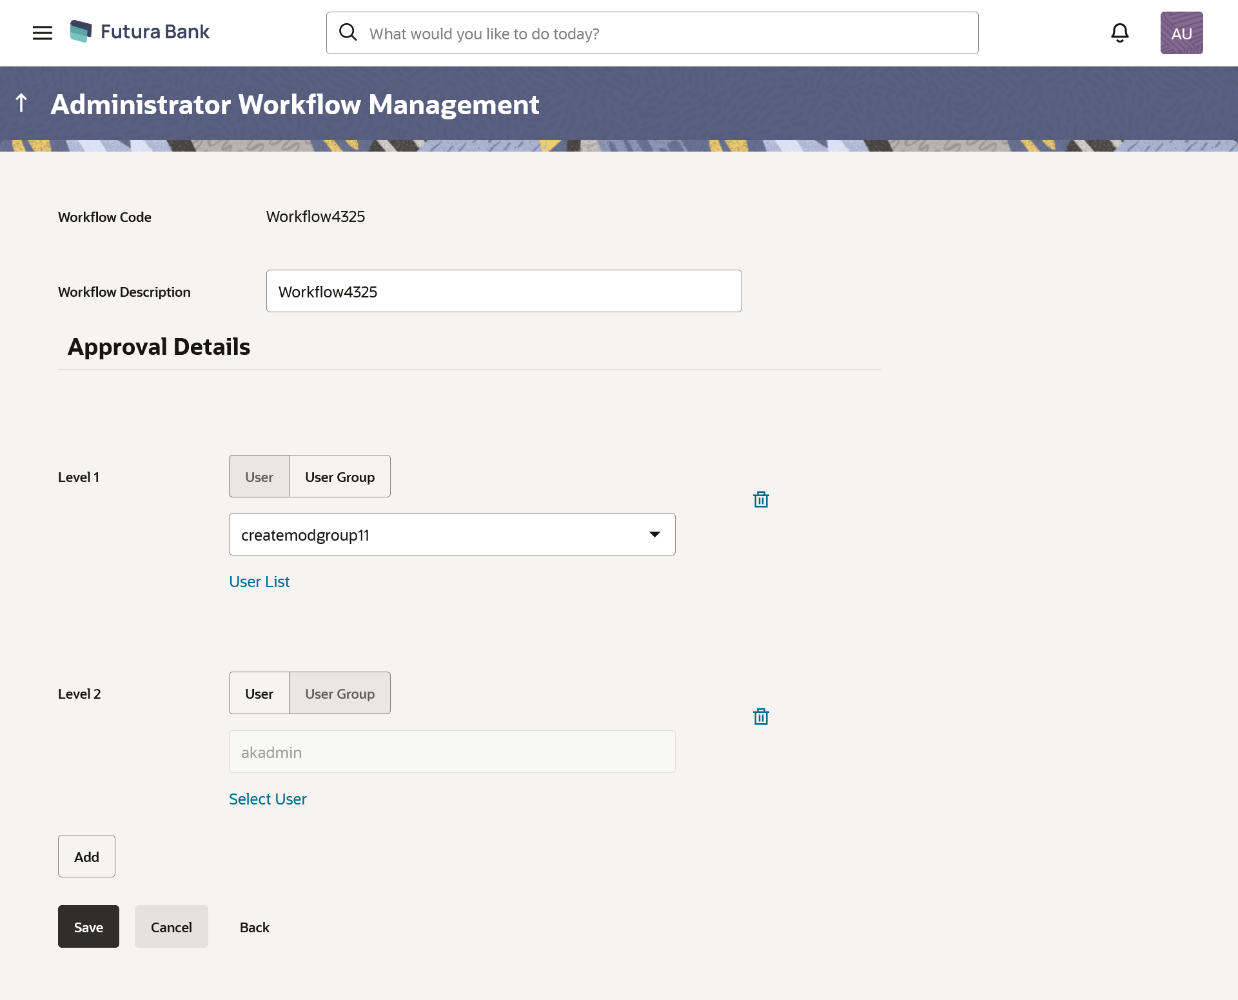Open the AU user avatar menu
This screenshot has width=1238, height=1000.
tap(1181, 33)
